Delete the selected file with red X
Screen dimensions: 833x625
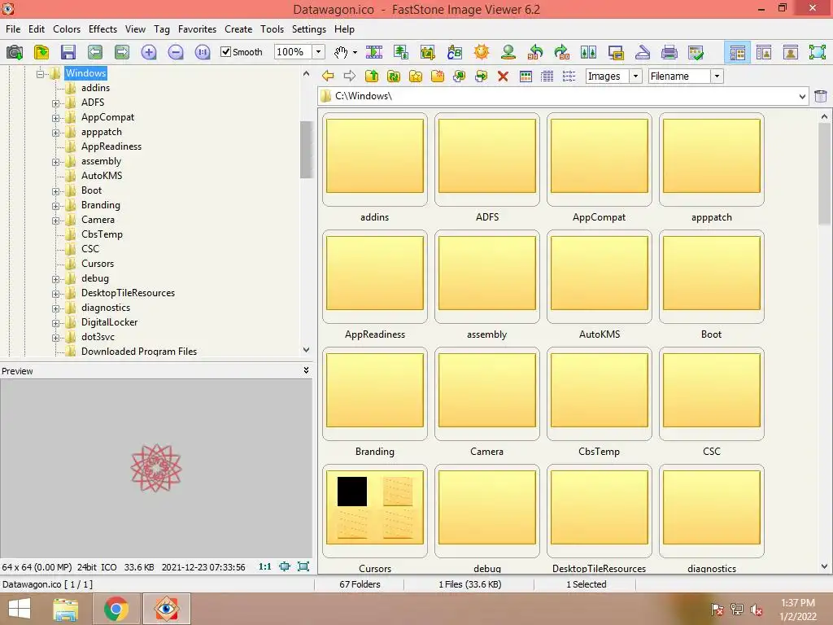[x=503, y=76]
